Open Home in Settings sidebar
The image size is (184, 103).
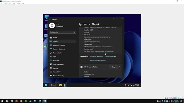(62, 37)
